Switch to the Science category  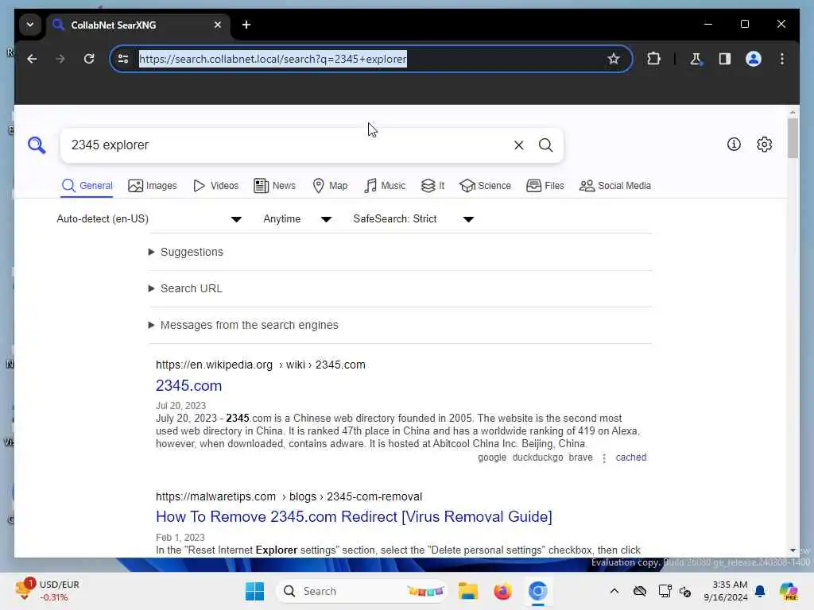click(486, 186)
